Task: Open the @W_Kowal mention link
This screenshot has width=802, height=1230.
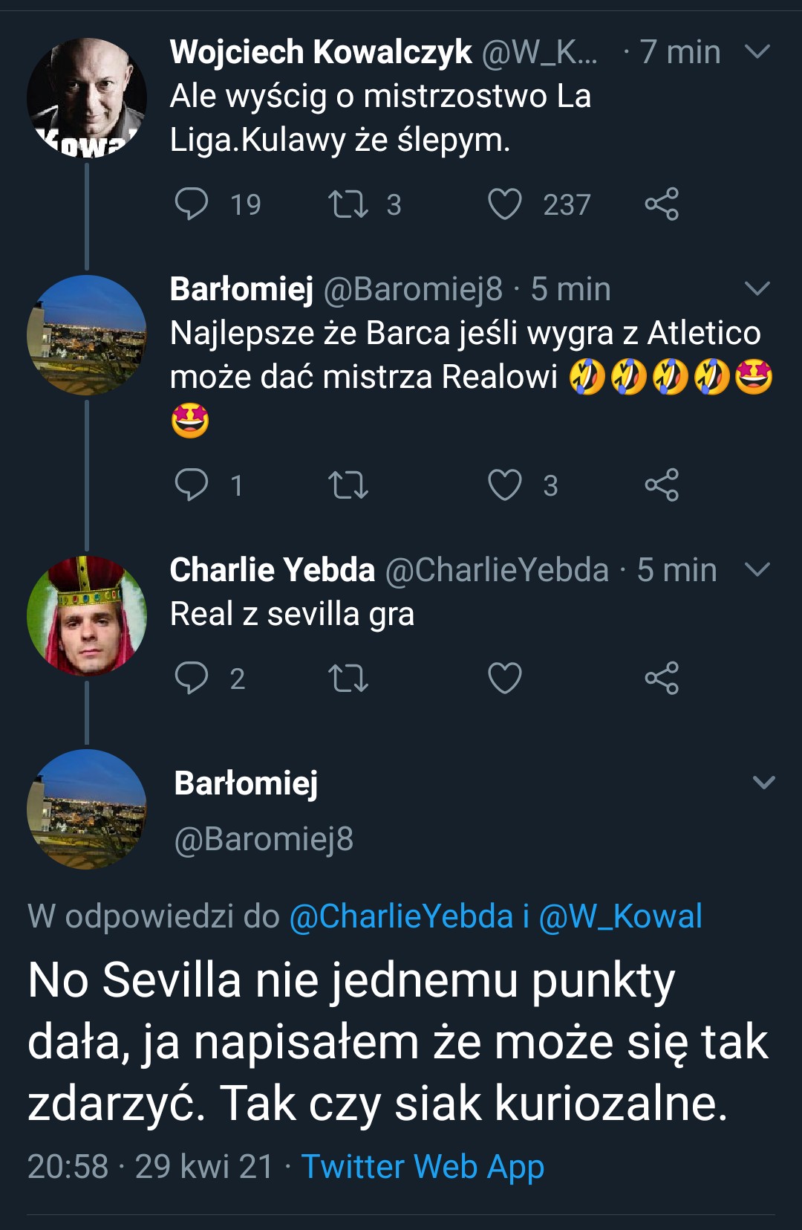Action: 621,916
